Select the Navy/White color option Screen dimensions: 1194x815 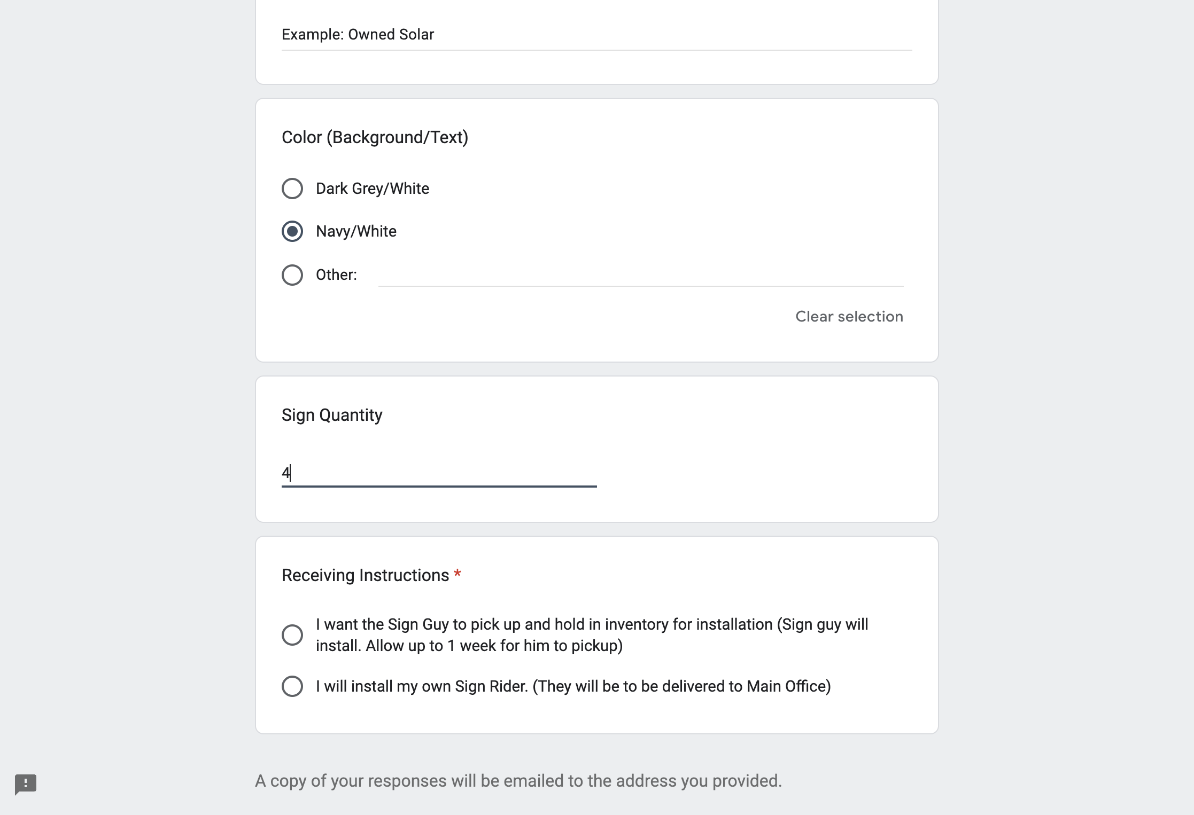point(292,231)
